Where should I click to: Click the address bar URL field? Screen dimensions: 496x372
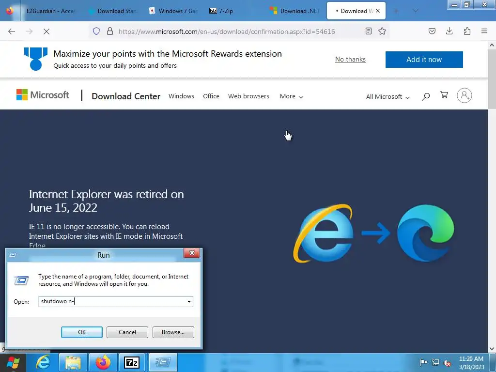tap(227, 31)
